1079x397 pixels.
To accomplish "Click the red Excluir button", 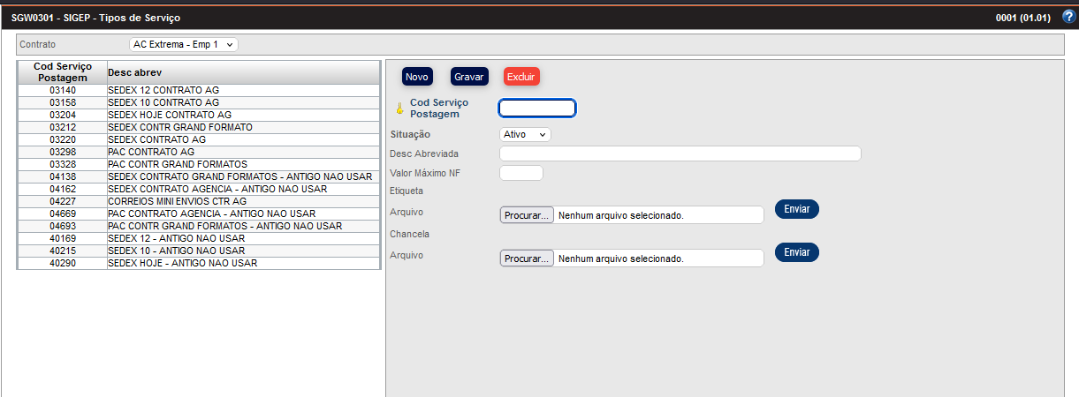I will tap(521, 77).
